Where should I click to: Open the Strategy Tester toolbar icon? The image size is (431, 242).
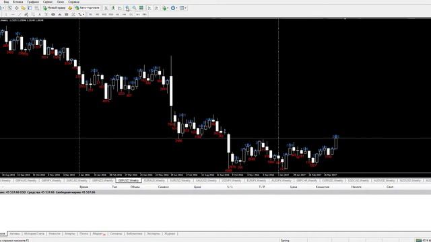pos(37,8)
